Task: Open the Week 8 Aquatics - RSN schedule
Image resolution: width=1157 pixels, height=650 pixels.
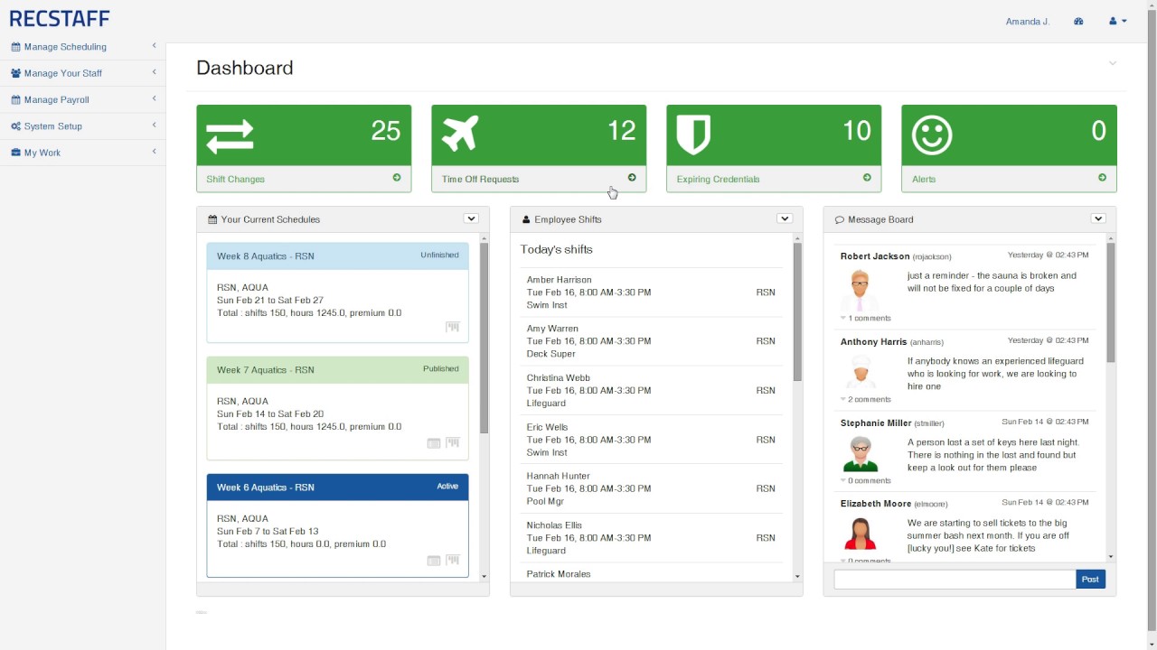Action: point(337,255)
